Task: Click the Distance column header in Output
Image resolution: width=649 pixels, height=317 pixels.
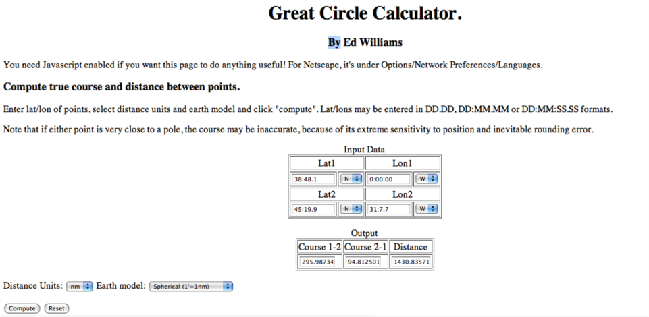Action: (x=410, y=246)
